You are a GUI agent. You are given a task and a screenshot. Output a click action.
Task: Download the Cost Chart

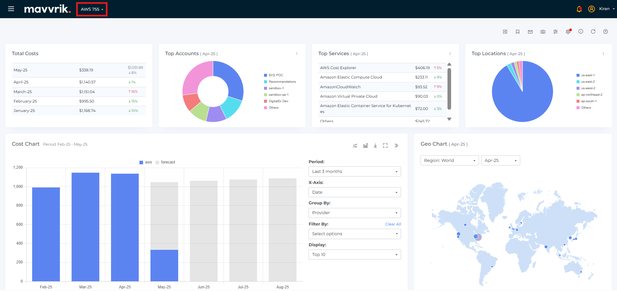pyautogui.click(x=375, y=146)
